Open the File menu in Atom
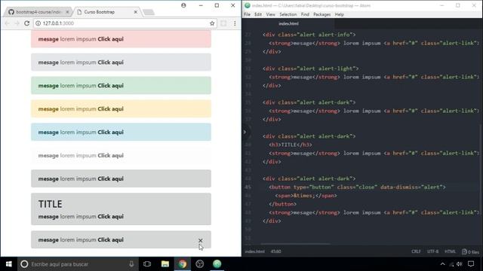The image size is (483, 271). click(x=247, y=14)
